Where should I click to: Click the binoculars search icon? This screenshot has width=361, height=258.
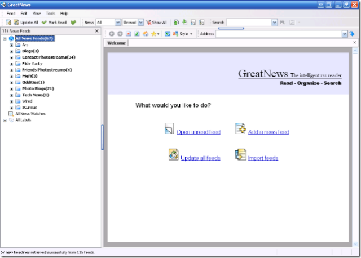click(x=282, y=23)
